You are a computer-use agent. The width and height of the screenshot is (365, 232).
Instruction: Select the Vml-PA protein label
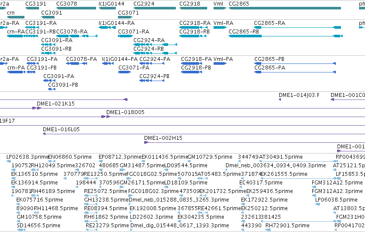(x=223, y=59)
